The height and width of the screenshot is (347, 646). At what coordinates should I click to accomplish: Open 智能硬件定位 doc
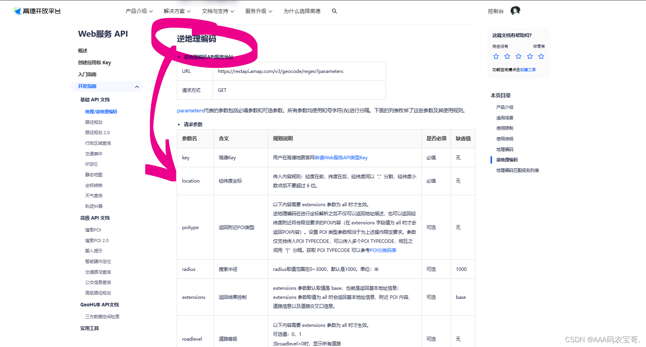(x=98, y=261)
